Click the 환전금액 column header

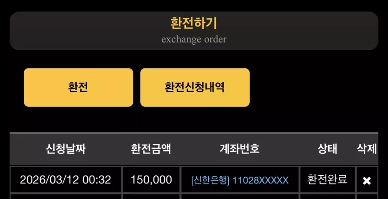coord(151,149)
